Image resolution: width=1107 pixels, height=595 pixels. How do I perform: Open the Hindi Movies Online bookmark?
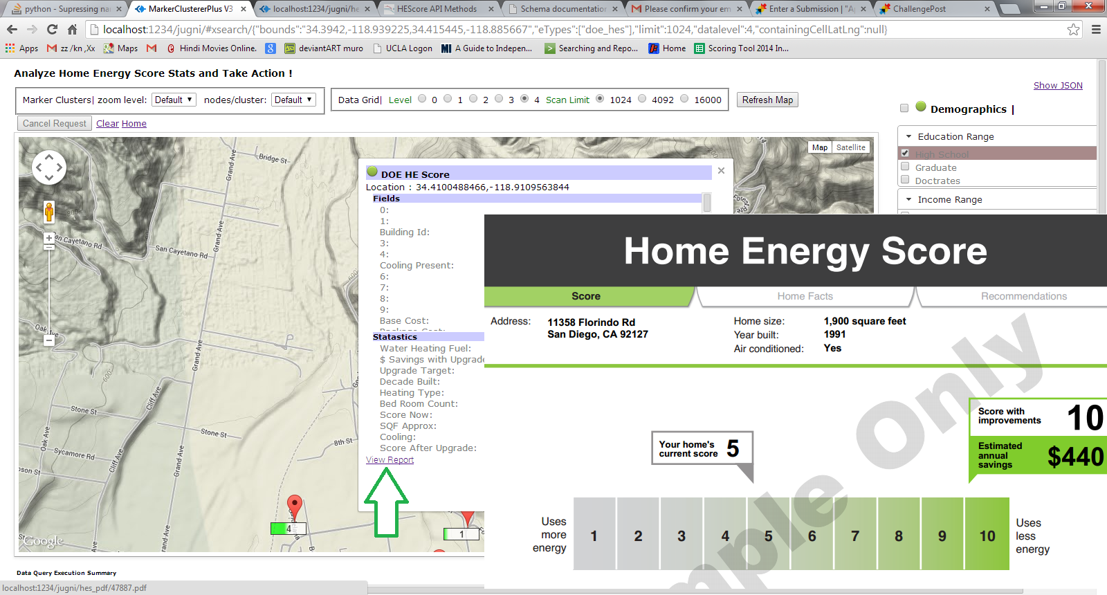(x=212, y=48)
